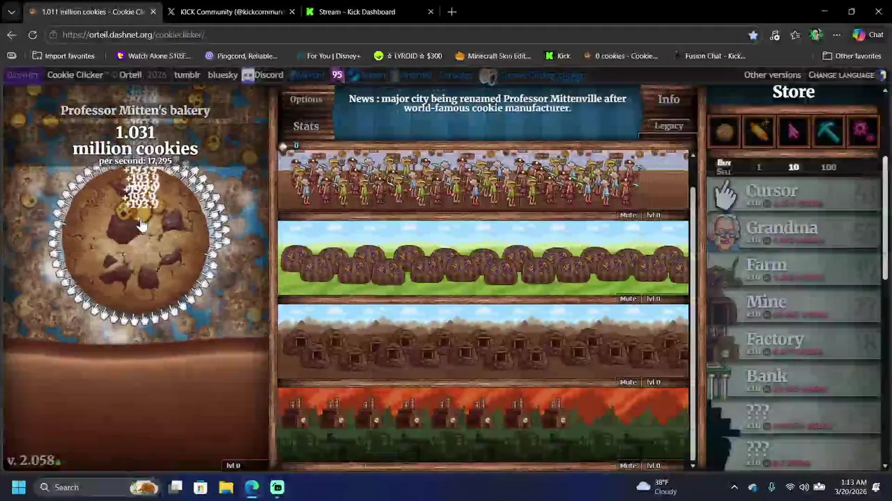Buy the pink cursor upgrade
The image size is (892, 501).
(793, 131)
